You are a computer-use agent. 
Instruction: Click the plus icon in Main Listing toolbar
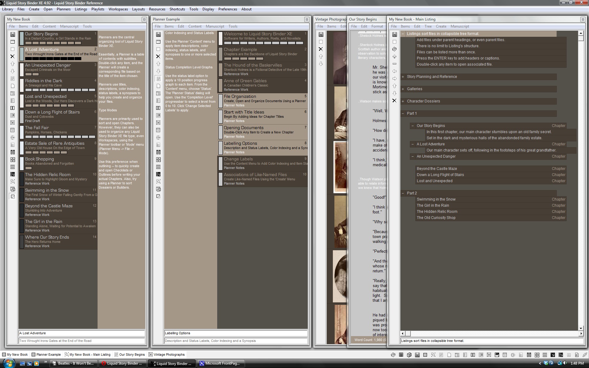(395, 56)
